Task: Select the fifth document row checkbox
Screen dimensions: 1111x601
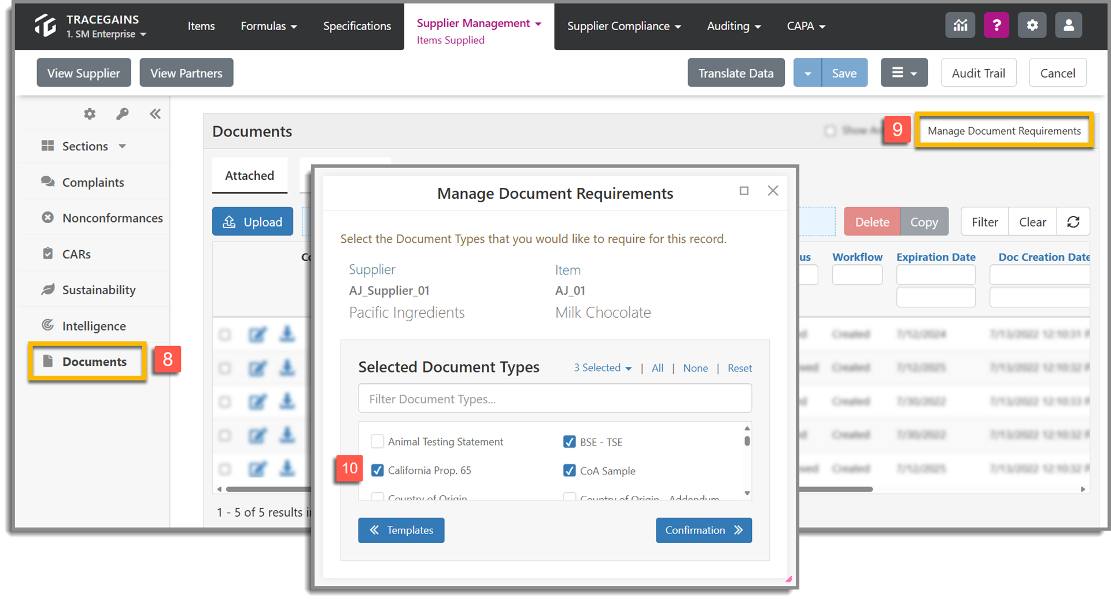Action: pos(225,469)
